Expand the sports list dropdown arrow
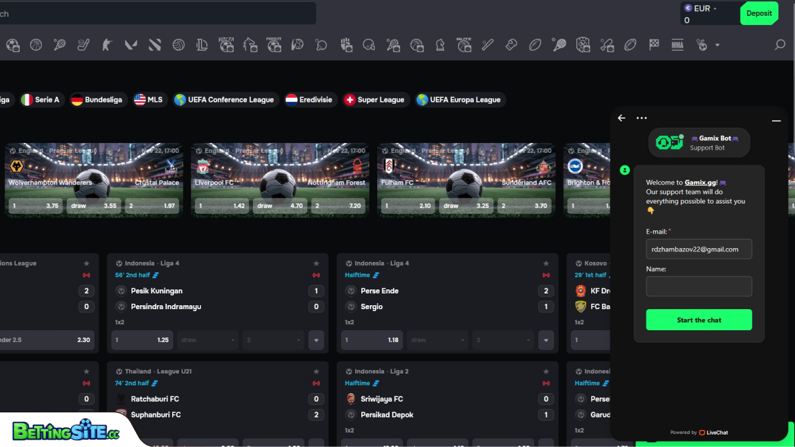Viewport: 795px width, 447px height. [717, 45]
